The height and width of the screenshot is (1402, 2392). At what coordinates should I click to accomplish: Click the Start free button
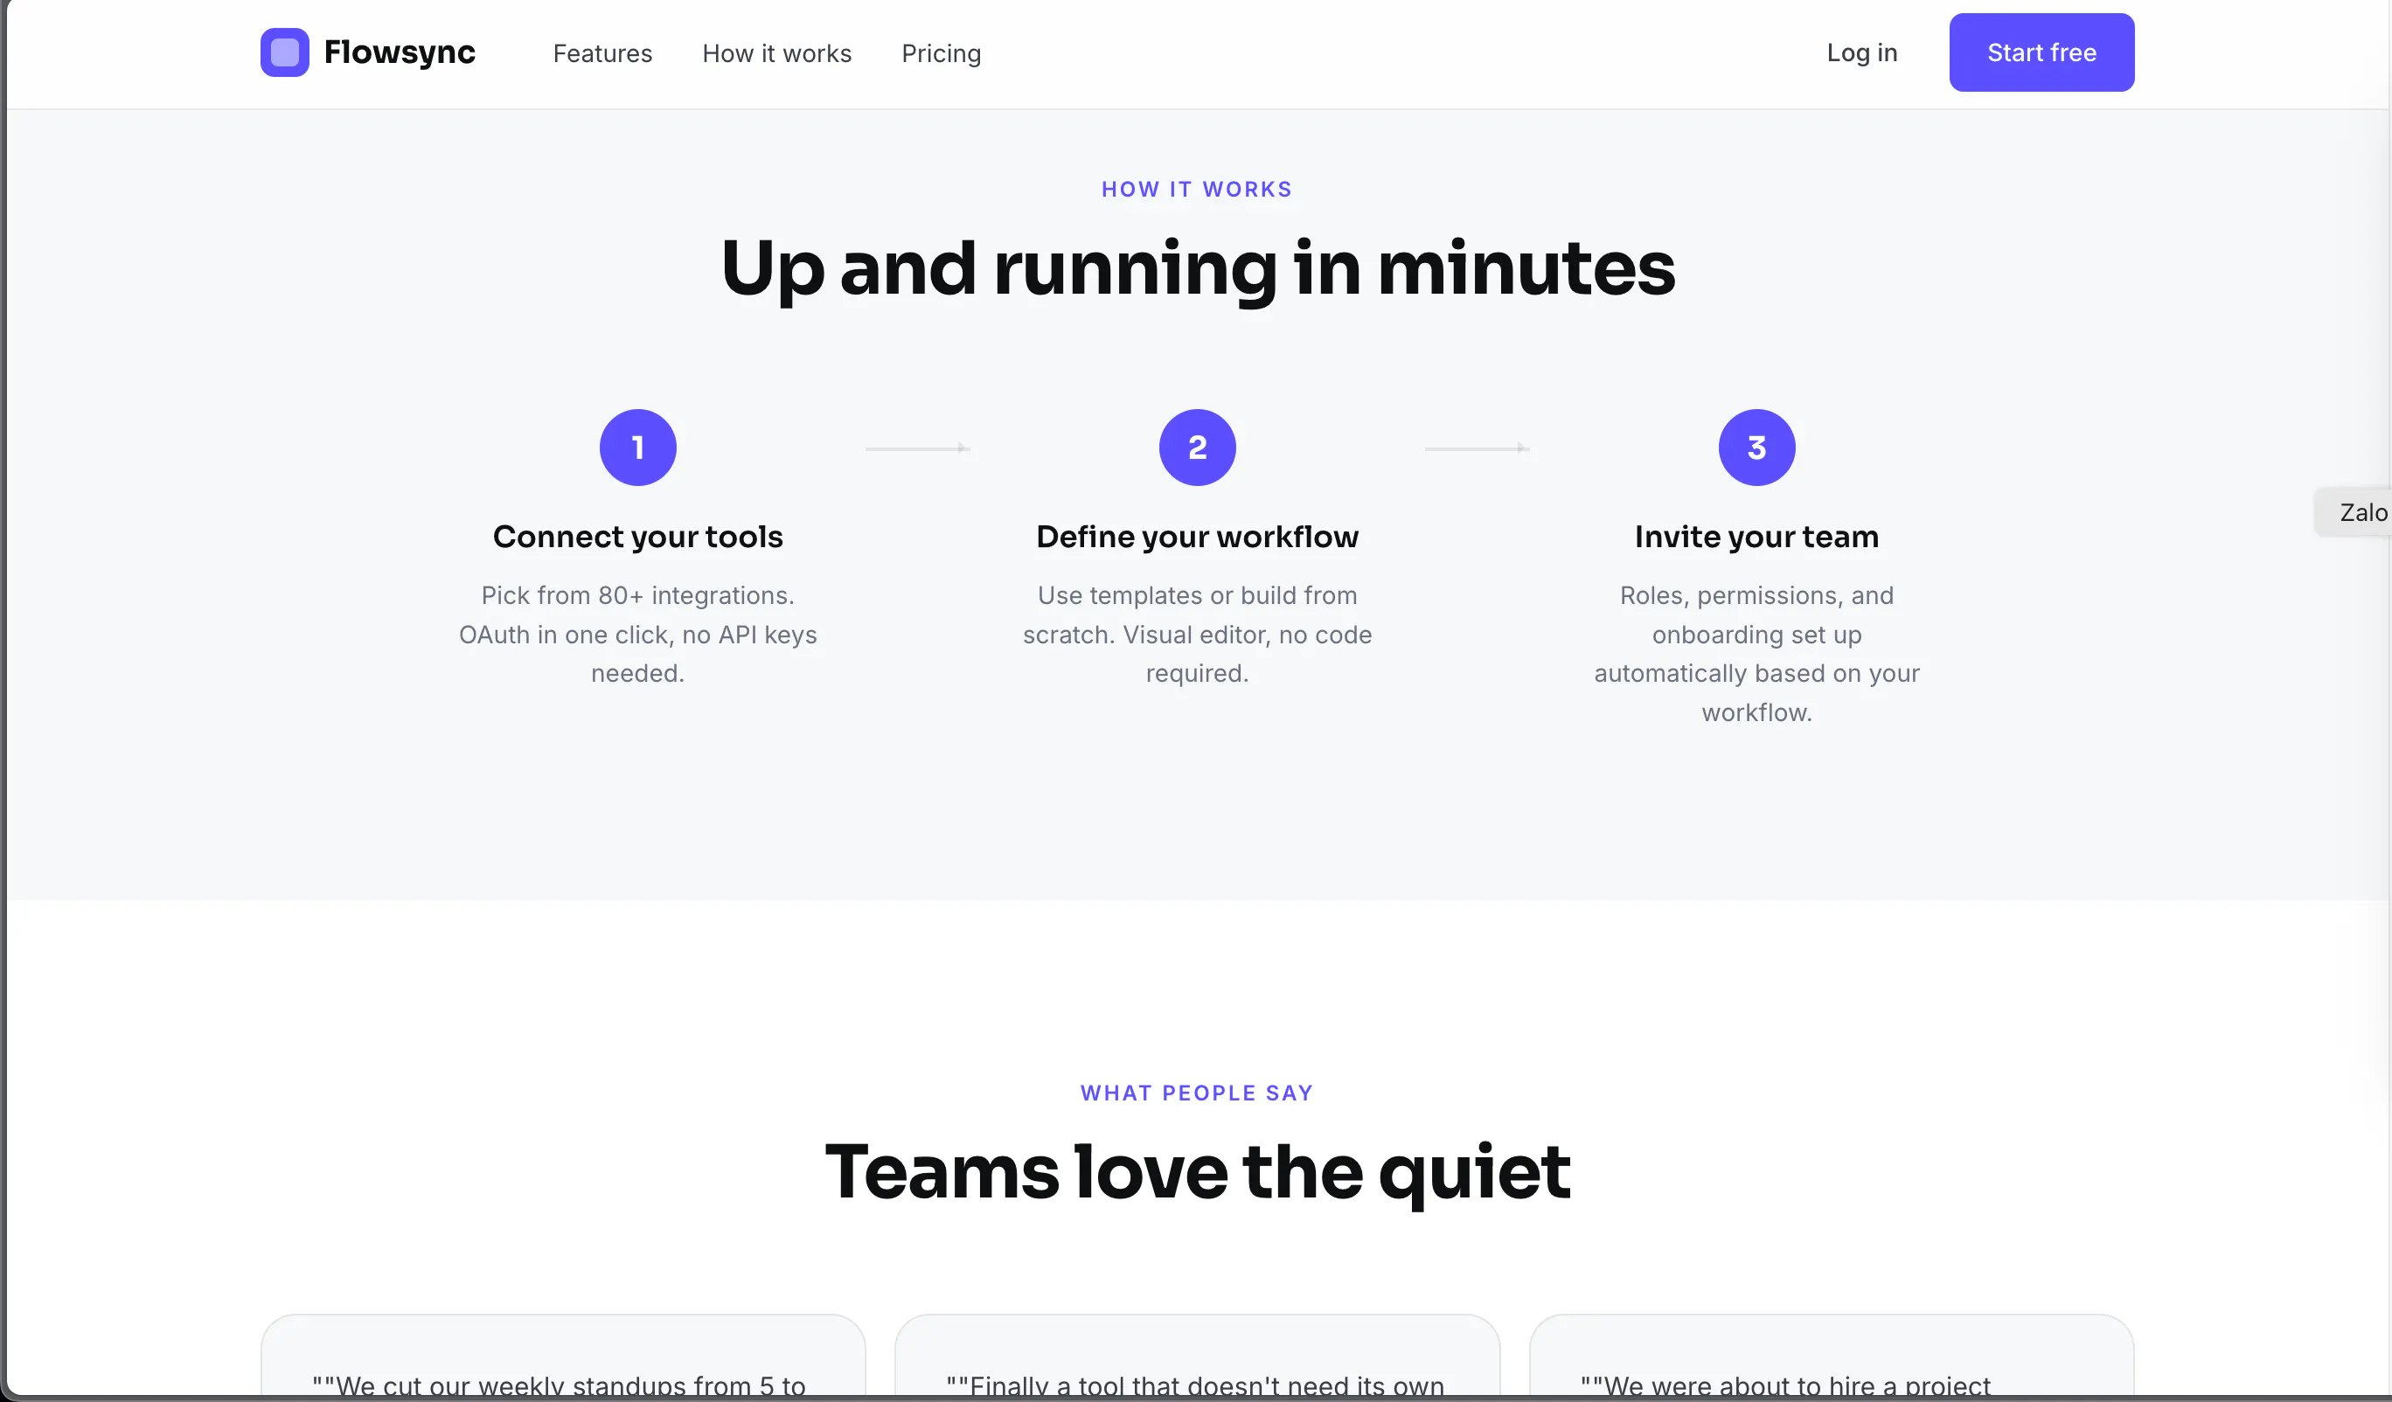pyautogui.click(x=2041, y=52)
